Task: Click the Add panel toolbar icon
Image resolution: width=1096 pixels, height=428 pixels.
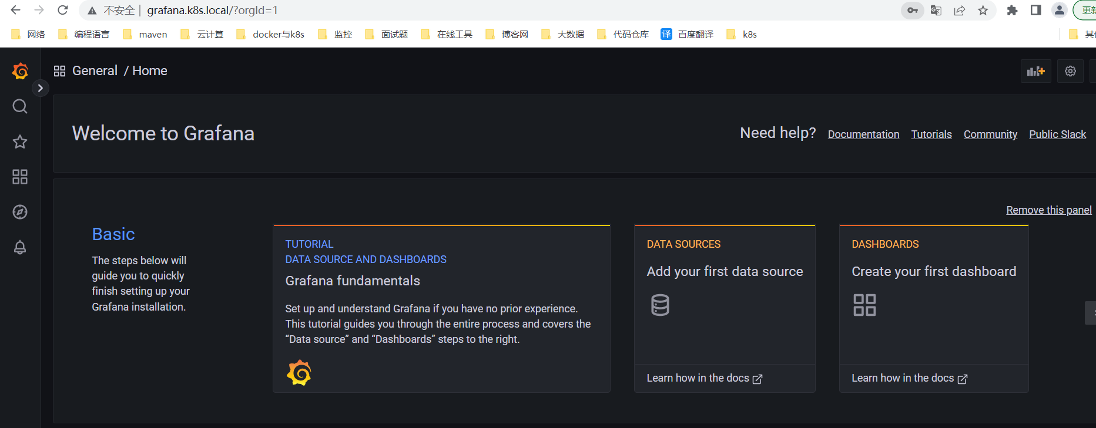Action: (x=1035, y=71)
